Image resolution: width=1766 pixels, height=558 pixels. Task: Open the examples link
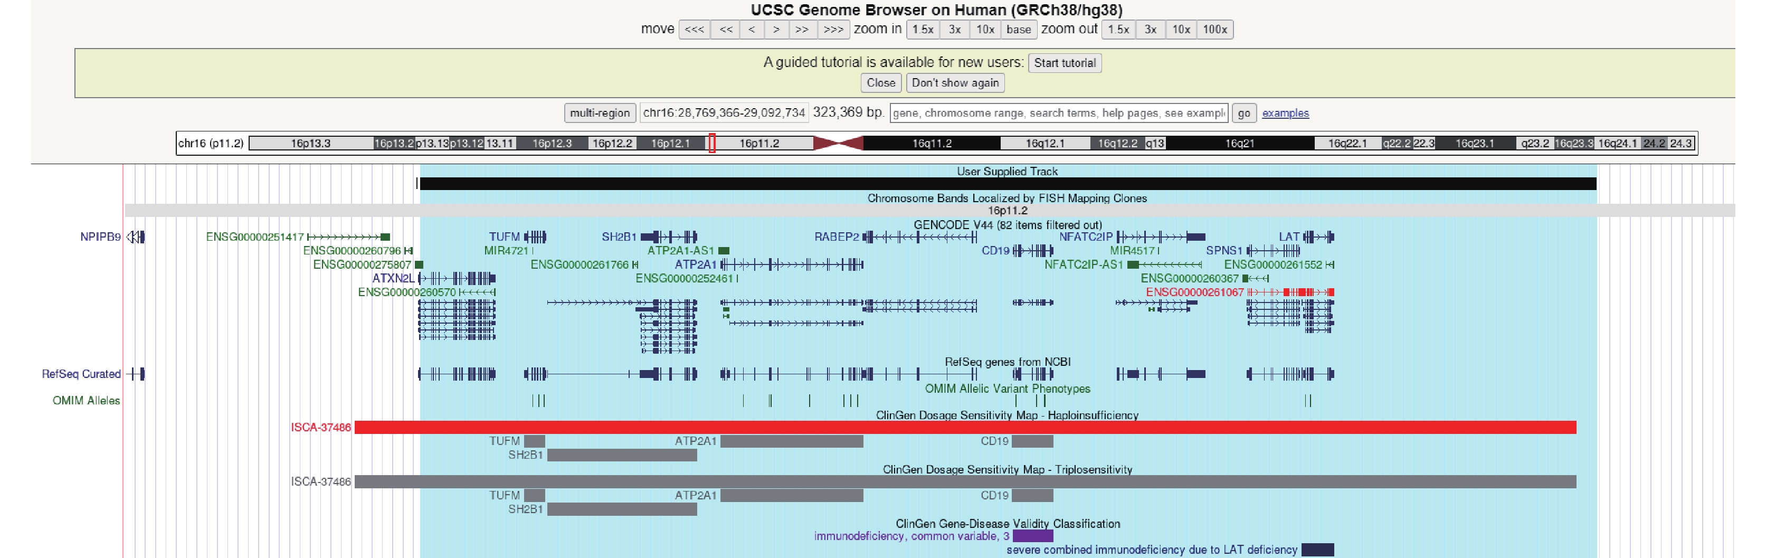coord(1285,113)
